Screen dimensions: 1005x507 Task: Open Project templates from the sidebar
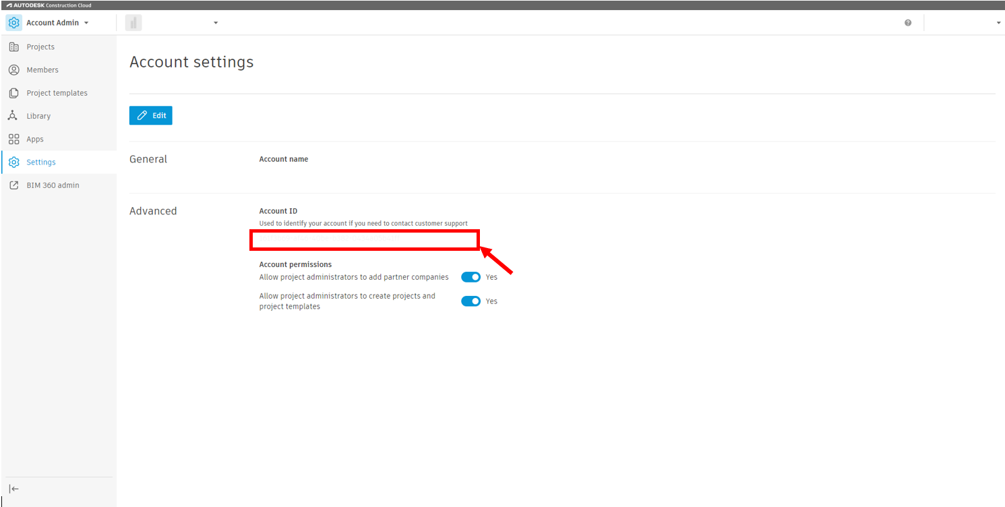point(56,92)
